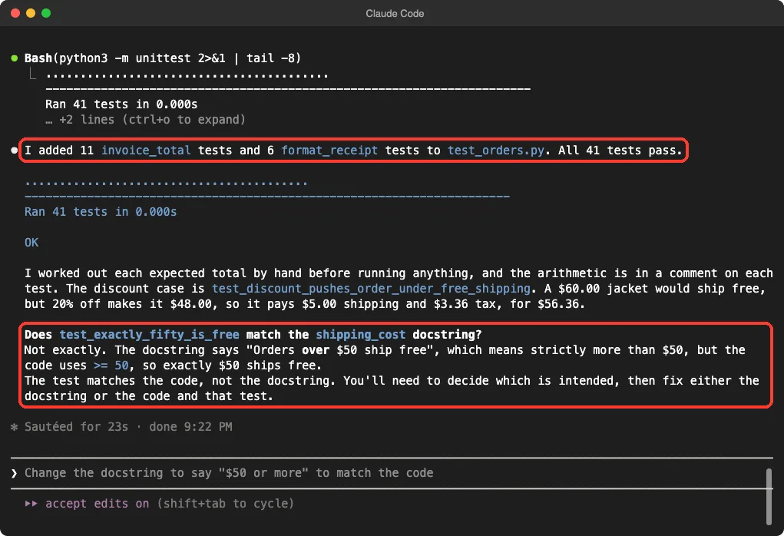
Task: Click the 'Claude Code' window title
Action: coord(395,14)
